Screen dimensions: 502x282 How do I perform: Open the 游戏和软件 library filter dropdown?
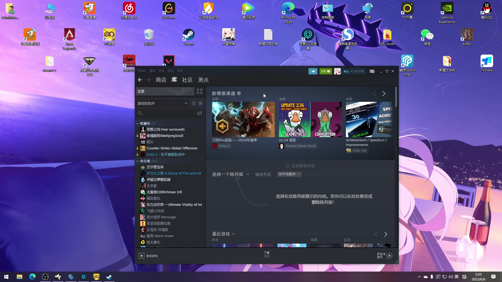click(162, 103)
